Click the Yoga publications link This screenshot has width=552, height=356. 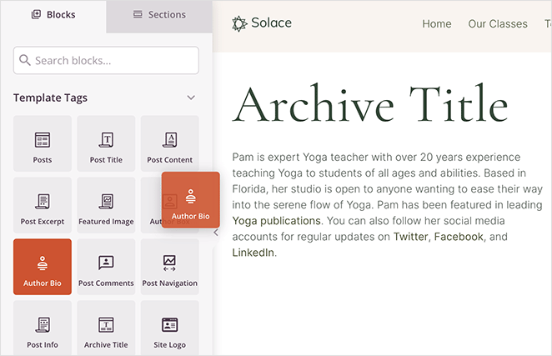276,221
